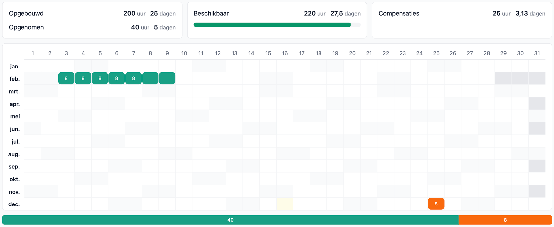Select the dec. month row label

point(14,204)
